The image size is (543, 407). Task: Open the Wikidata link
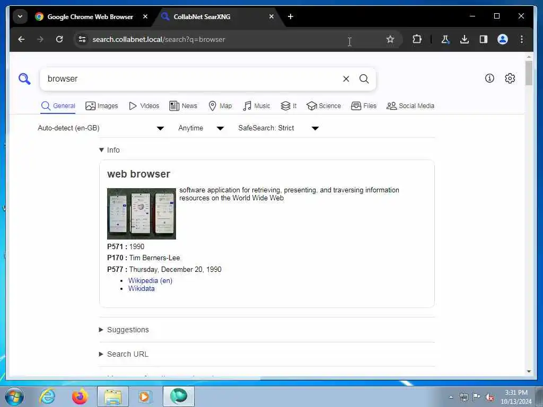[x=141, y=289]
